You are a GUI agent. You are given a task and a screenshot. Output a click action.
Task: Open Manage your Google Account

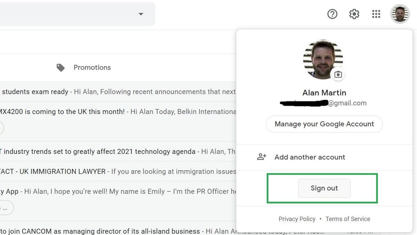click(324, 124)
